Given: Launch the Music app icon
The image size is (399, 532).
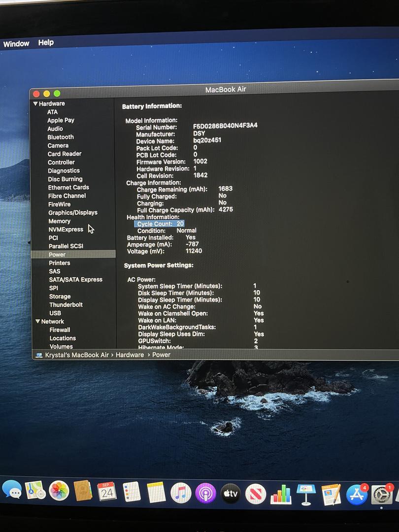Looking at the screenshot, I should (181, 493).
